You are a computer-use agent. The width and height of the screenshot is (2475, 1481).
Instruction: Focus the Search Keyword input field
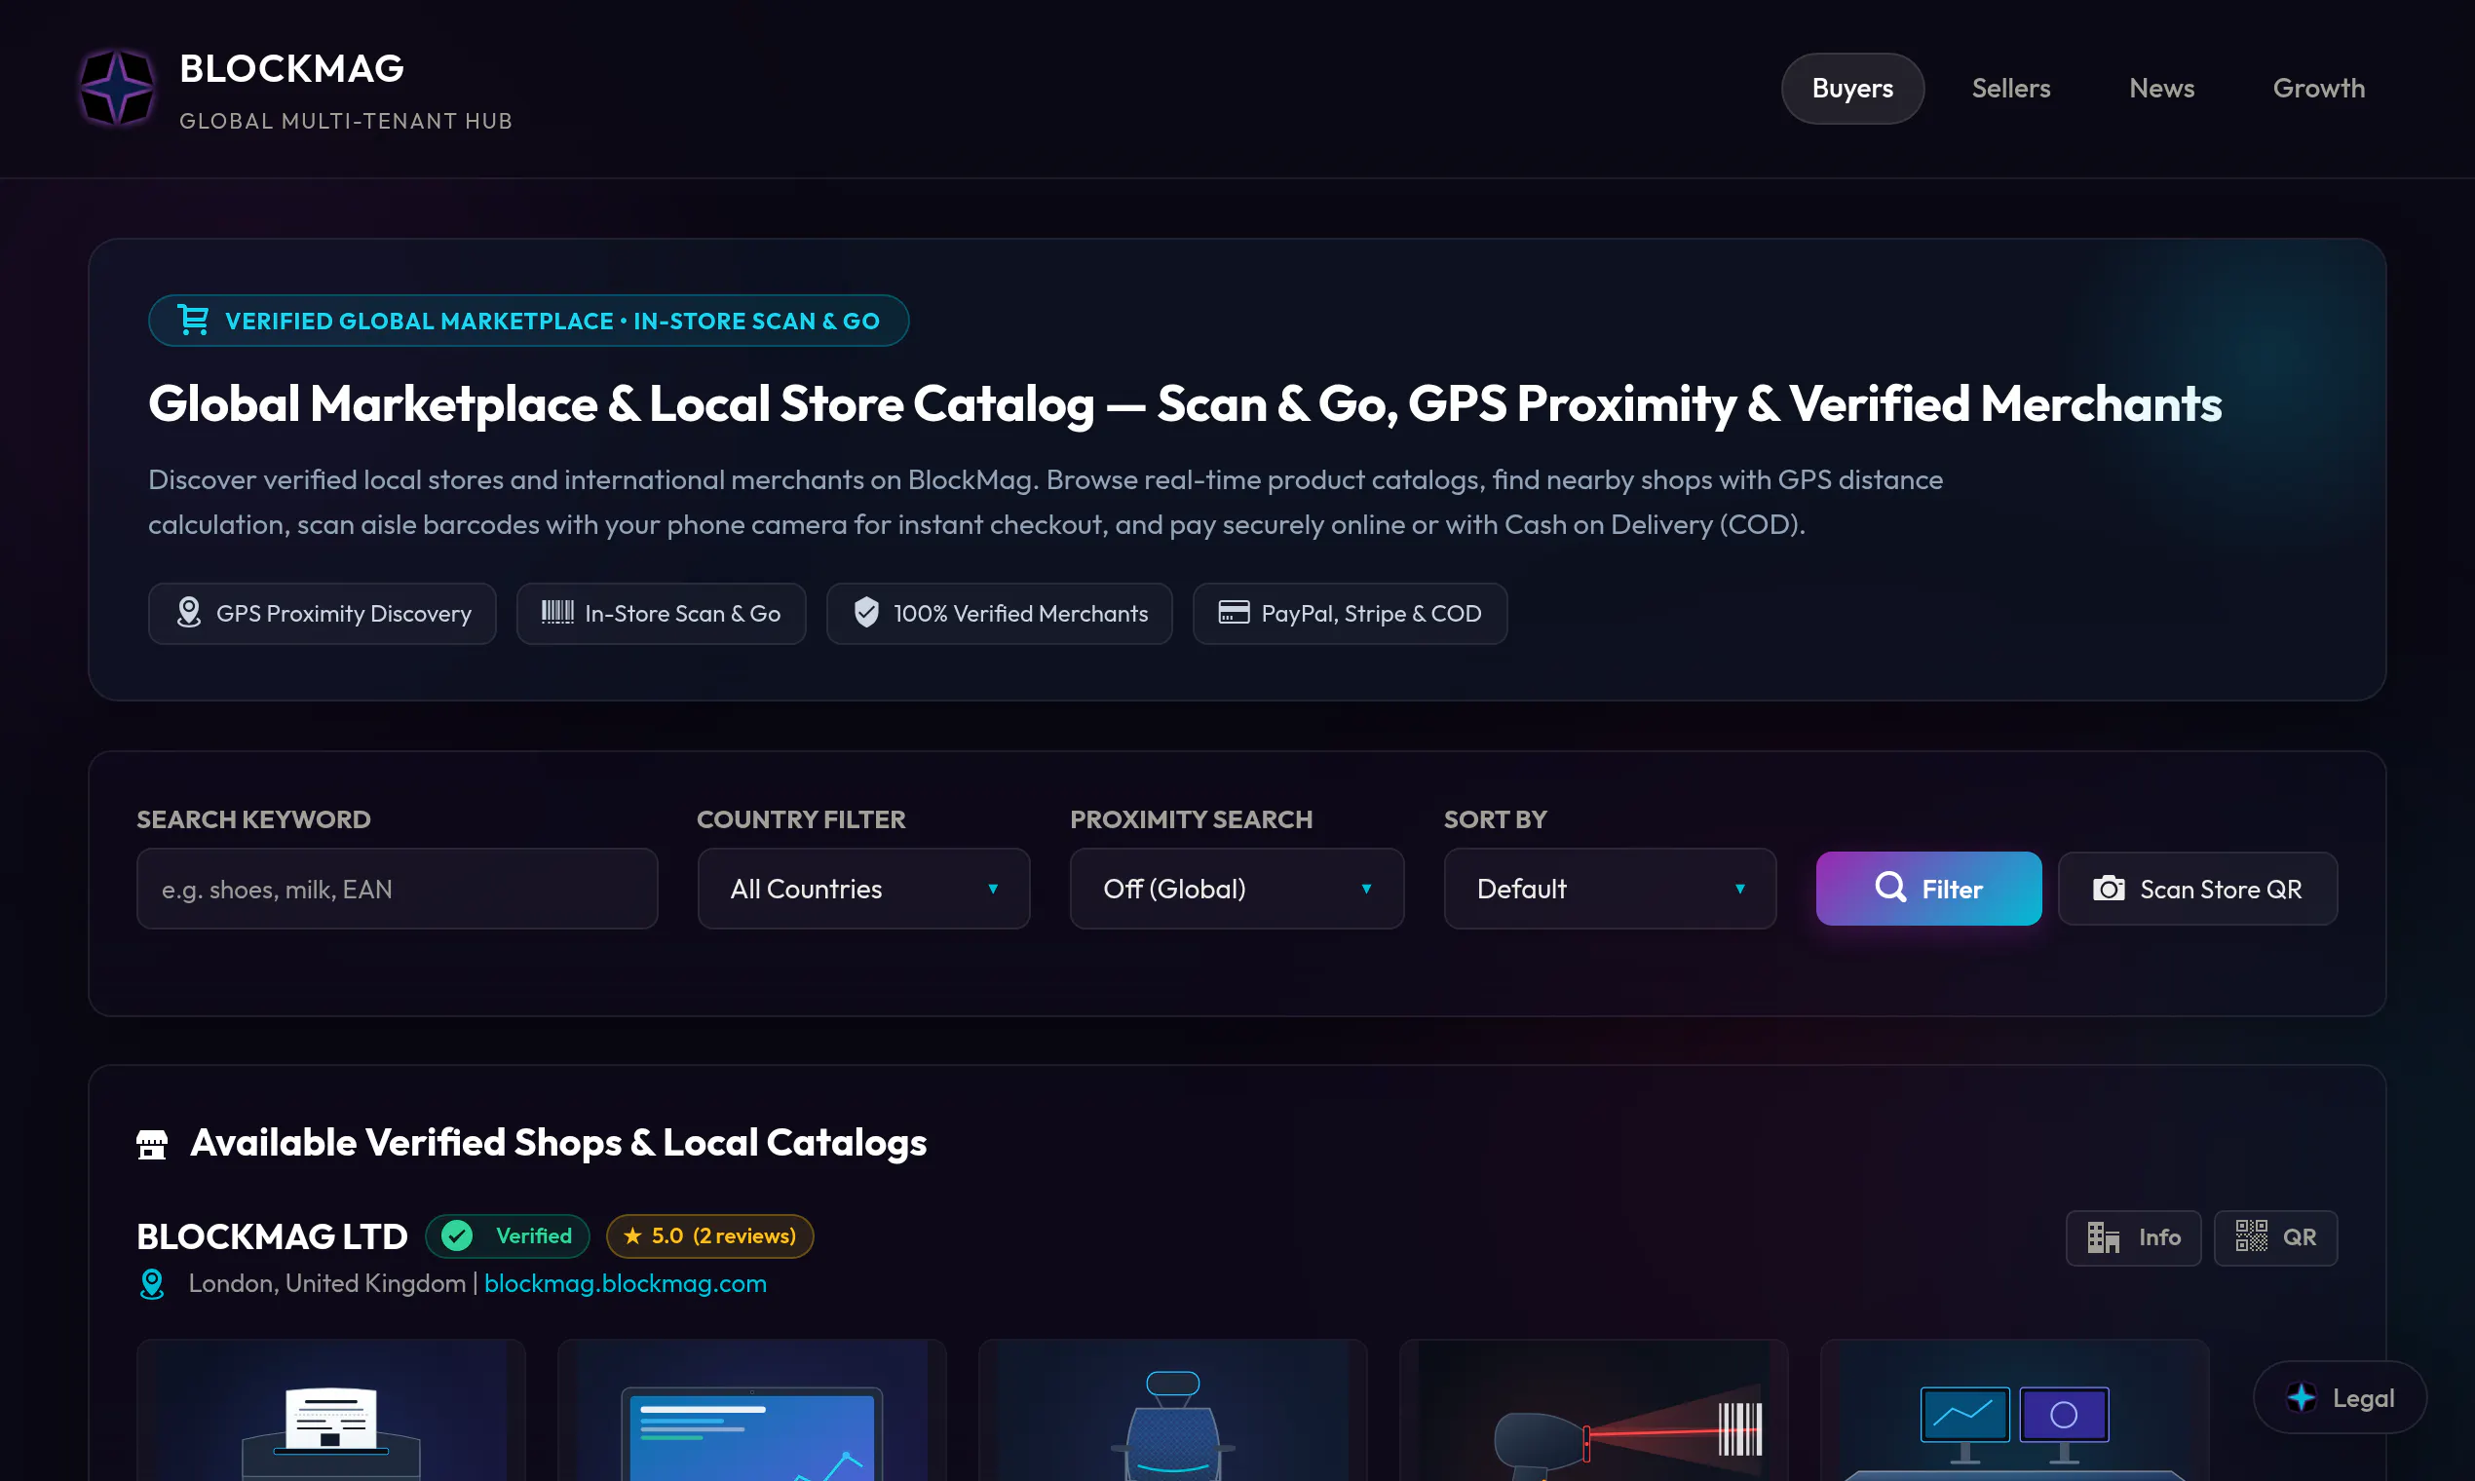[398, 890]
